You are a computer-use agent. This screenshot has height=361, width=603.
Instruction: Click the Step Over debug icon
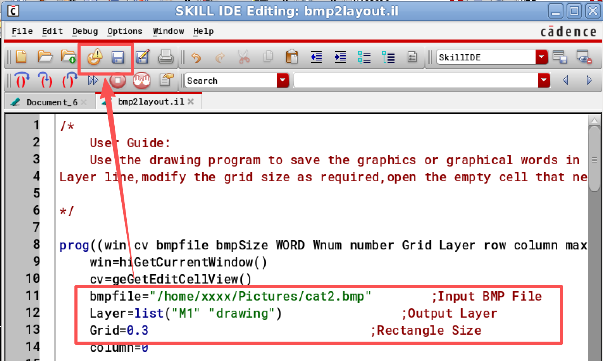click(x=22, y=80)
